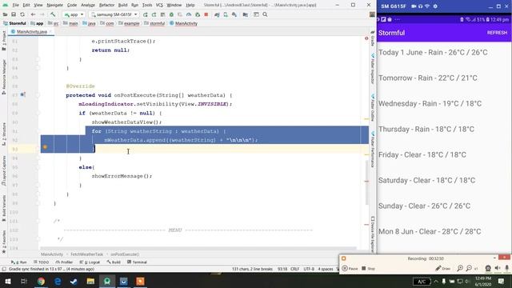
Task: Click the red Stop icon in toolbar
Action: (206, 14)
